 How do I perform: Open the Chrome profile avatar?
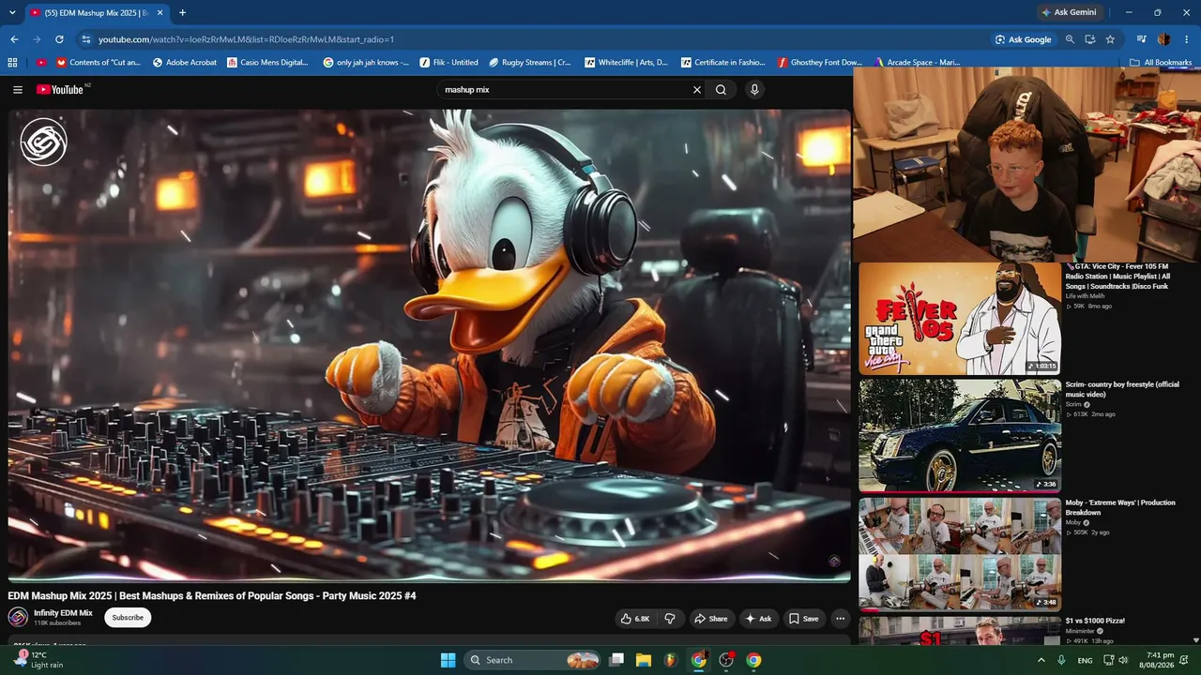pos(1164,39)
